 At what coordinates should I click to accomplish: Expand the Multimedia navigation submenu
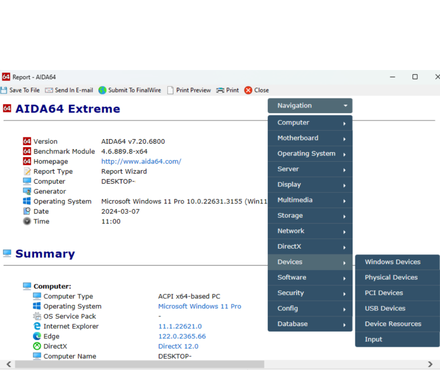click(310, 200)
